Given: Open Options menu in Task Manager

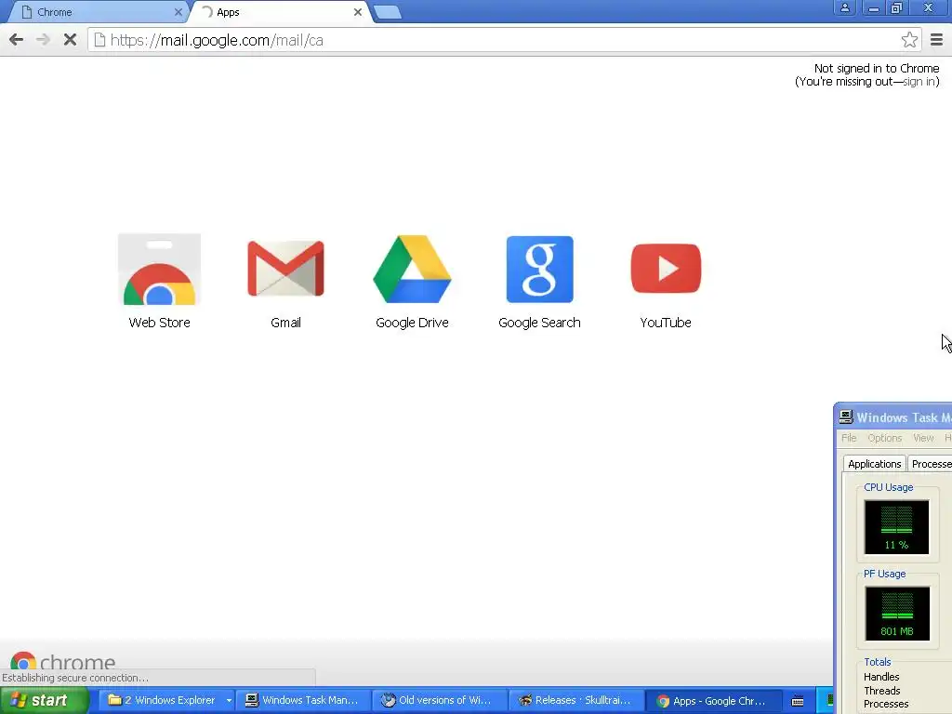Looking at the screenshot, I should [885, 438].
